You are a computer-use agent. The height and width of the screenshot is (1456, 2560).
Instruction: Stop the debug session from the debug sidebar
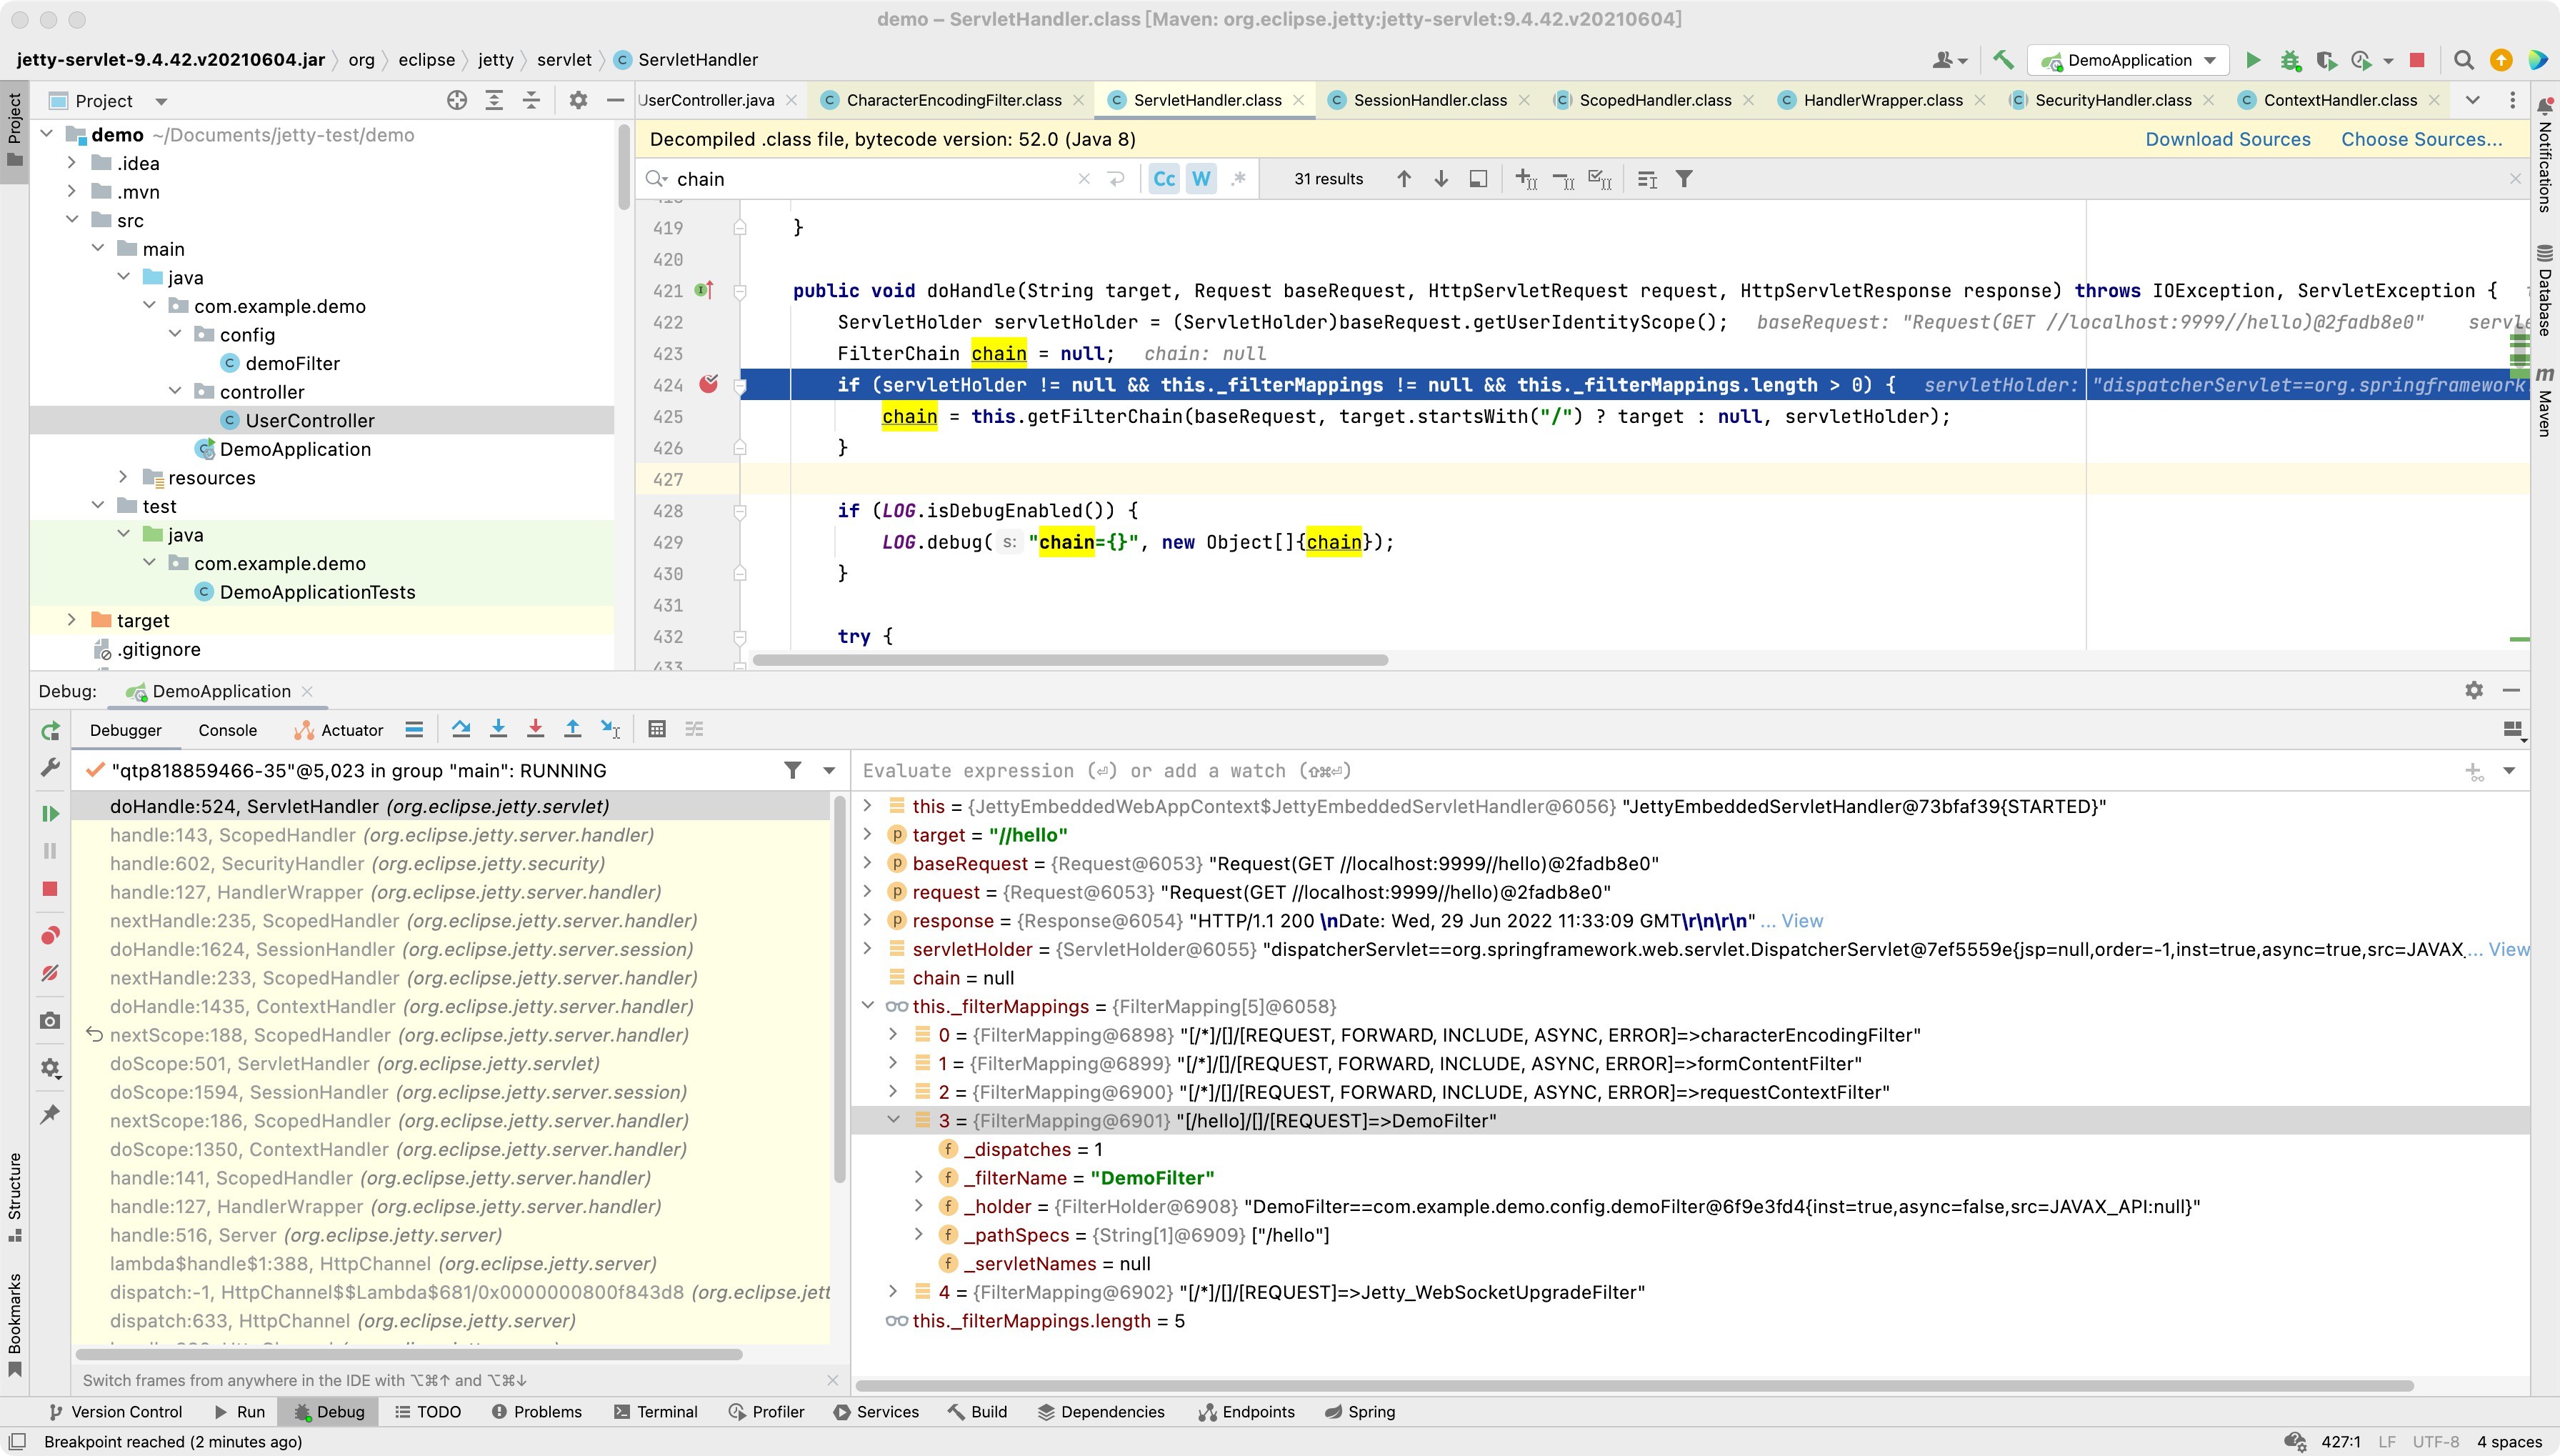click(50, 889)
